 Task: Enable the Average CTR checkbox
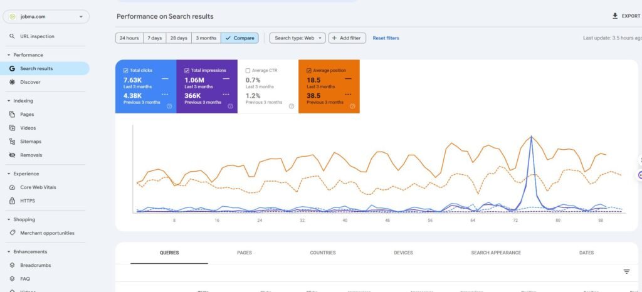[x=248, y=70]
